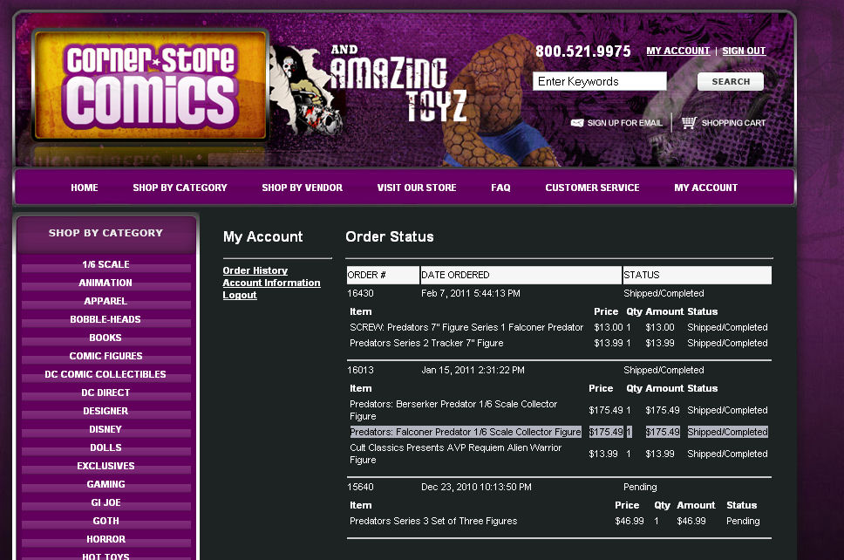Image resolution: width=844 pixels, height=560 pixels.
Task: Click the email envelope icon
Action: click(x=577, y=123)
